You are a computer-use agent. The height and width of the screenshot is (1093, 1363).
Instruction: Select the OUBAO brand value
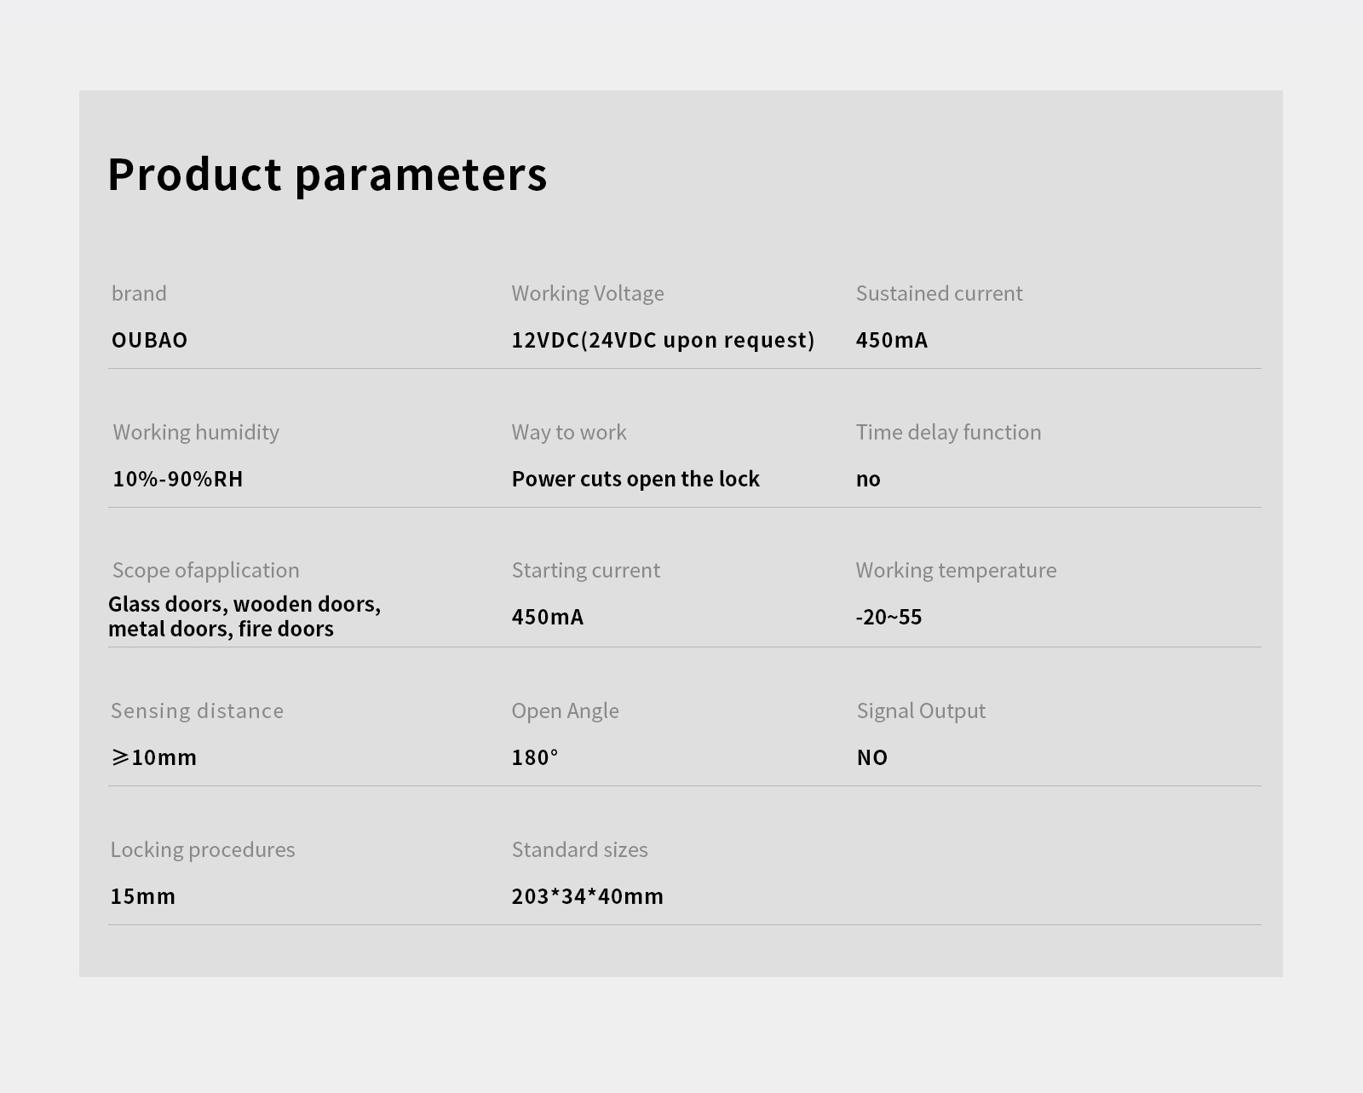point(150,340)
